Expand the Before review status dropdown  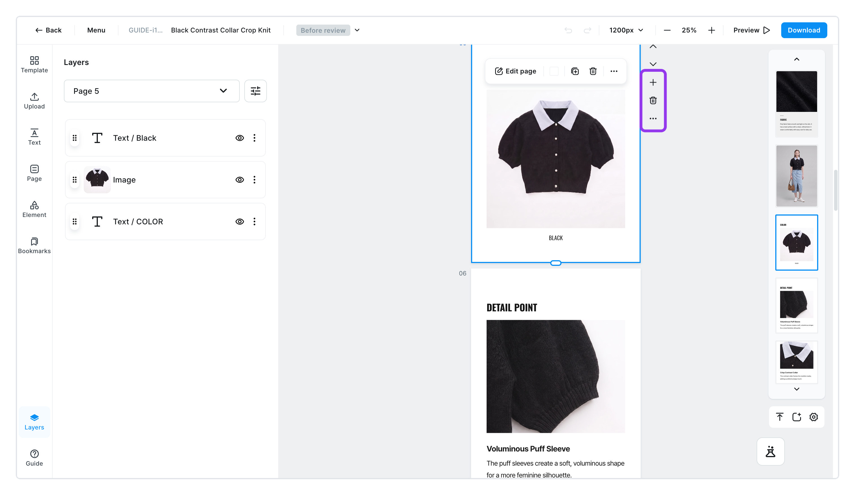click(357, 30)
